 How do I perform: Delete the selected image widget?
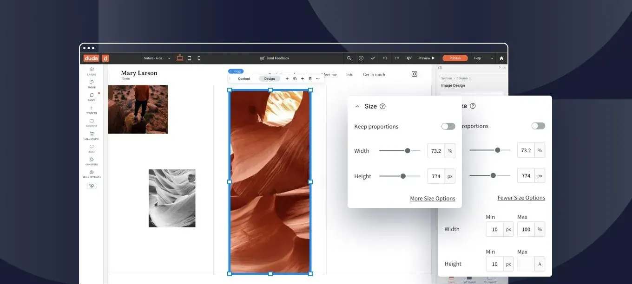coord(310,78)
